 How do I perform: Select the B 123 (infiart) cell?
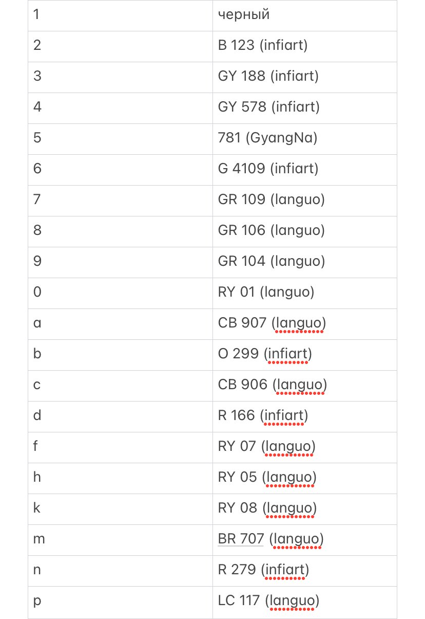pyautogui.click(x=304, y=47)
